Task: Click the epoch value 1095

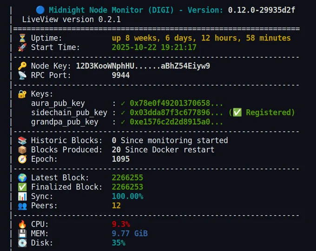Action: coord(121,159)
